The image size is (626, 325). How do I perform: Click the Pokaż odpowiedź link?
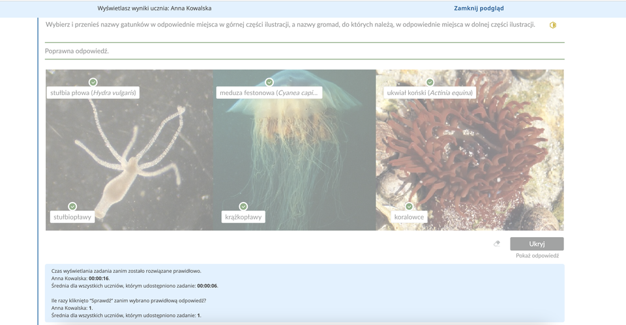(537, 256)
